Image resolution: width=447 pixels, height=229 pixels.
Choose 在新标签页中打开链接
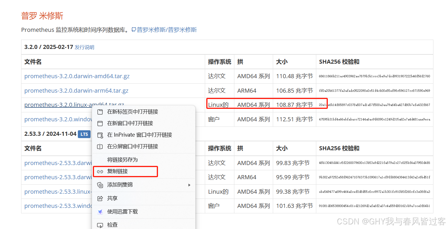point(144,112)
